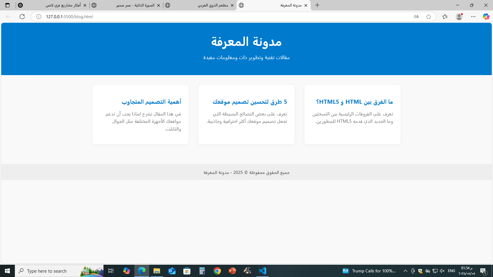Click the description في هذا المقال نشرح

pos(143,121)
